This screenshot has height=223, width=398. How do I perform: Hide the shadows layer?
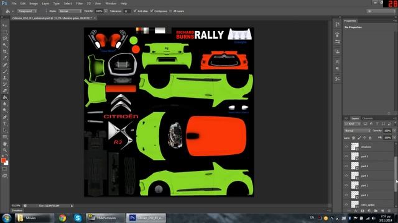point(346,147)
